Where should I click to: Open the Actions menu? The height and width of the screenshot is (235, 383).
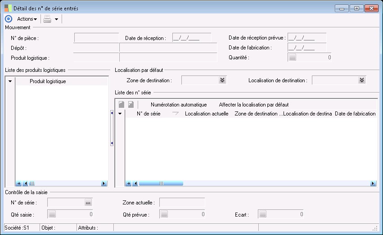tap(27, 19)
